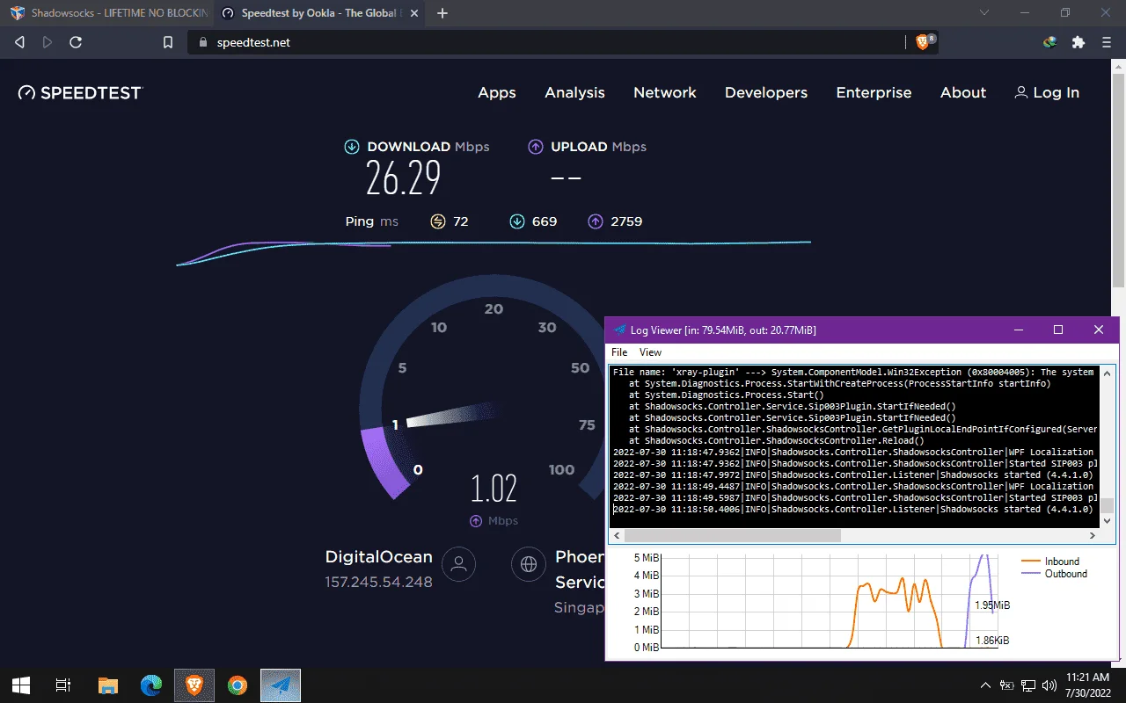This screenshot has height=703, width=1126.
Task: Open a new browser tab with plus
Action: (442, 13)
